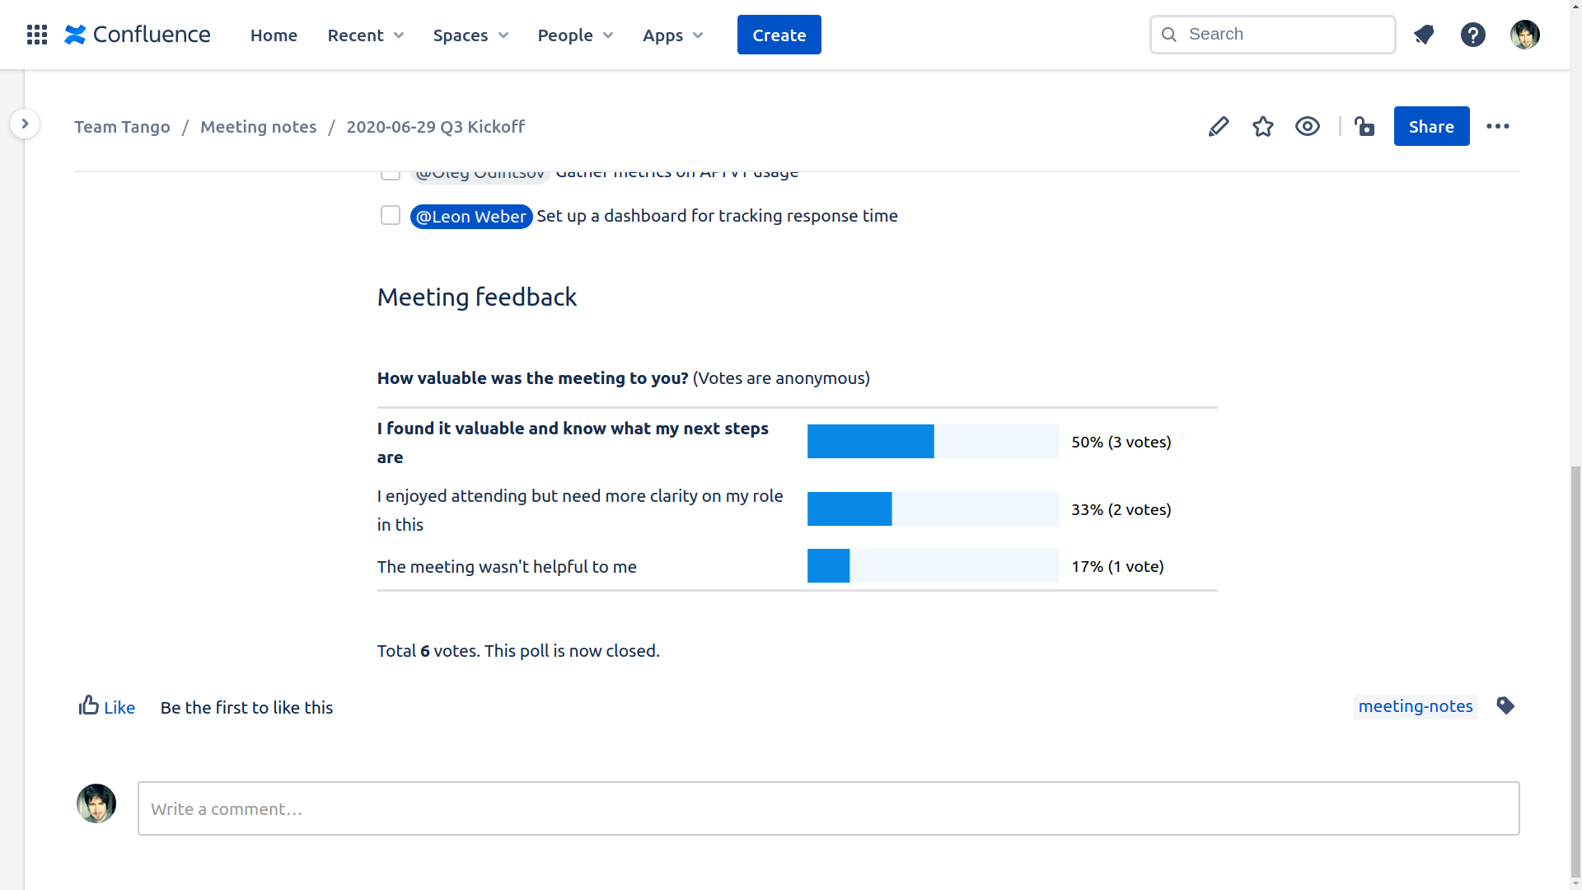This screenshot has height=890, width=1582.
Task: Open page restrictions via the lock icon
Action: (x=1364, y=126)
